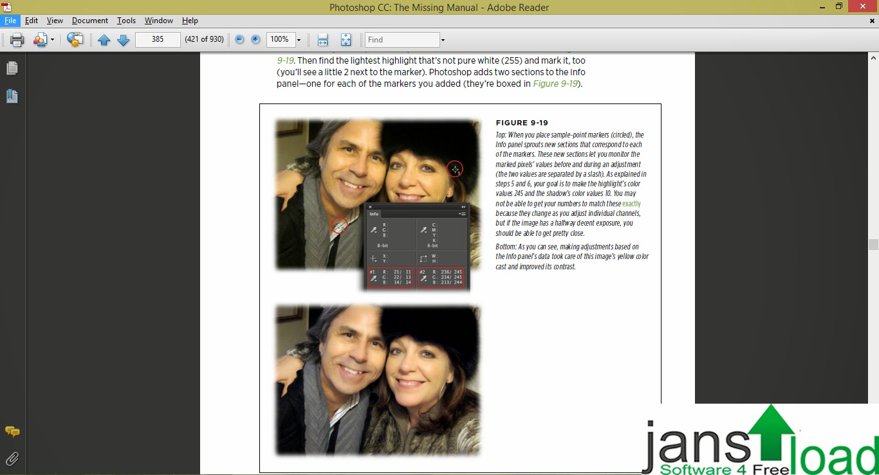Click the zoom out minus icon
The width and height of the screenshot is (879, 475).
239,39
